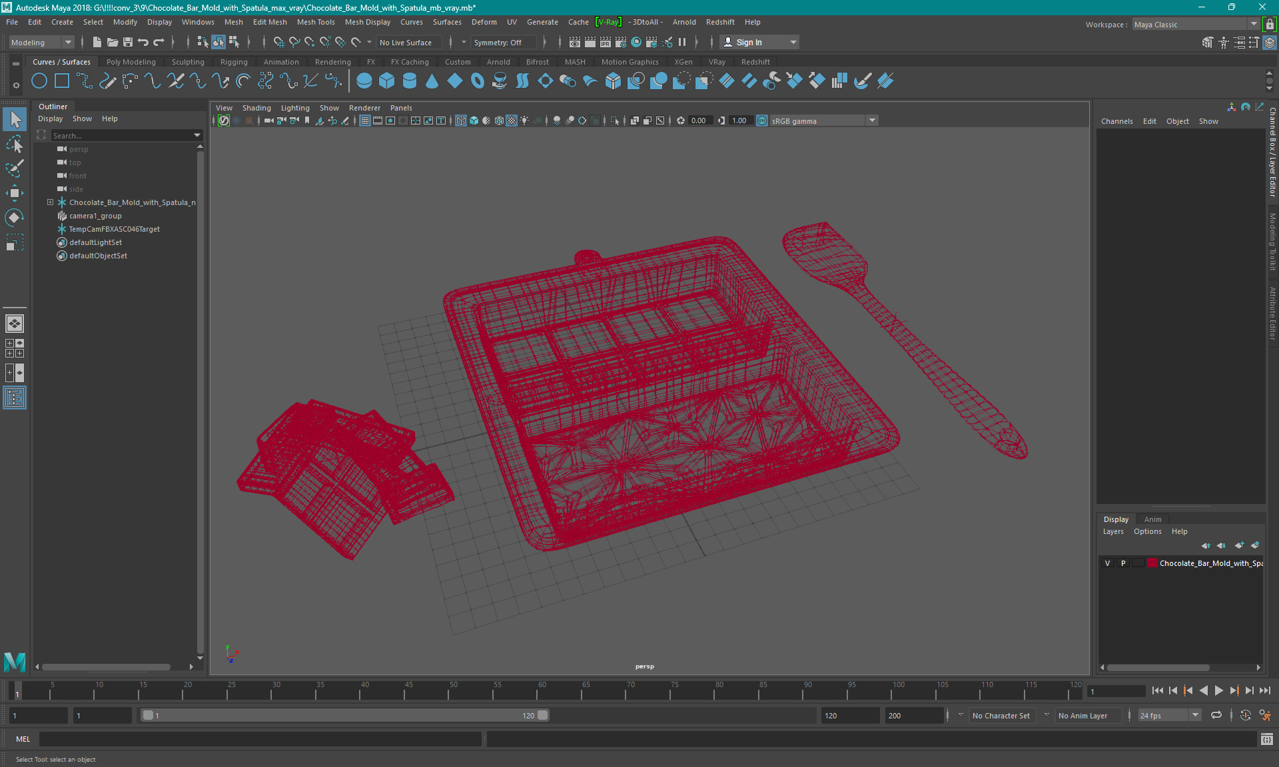Click the Save Scene icon

coord(128,43)
